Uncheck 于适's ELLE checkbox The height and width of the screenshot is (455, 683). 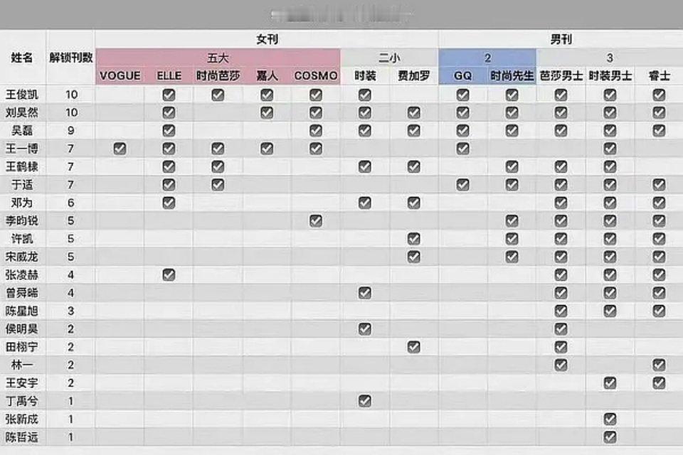point(169,185)
